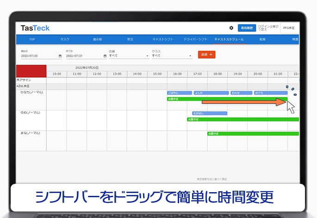317x218 pixels.
Task: Select the ごばやし booking bar
Action: (x=179, y=93)
